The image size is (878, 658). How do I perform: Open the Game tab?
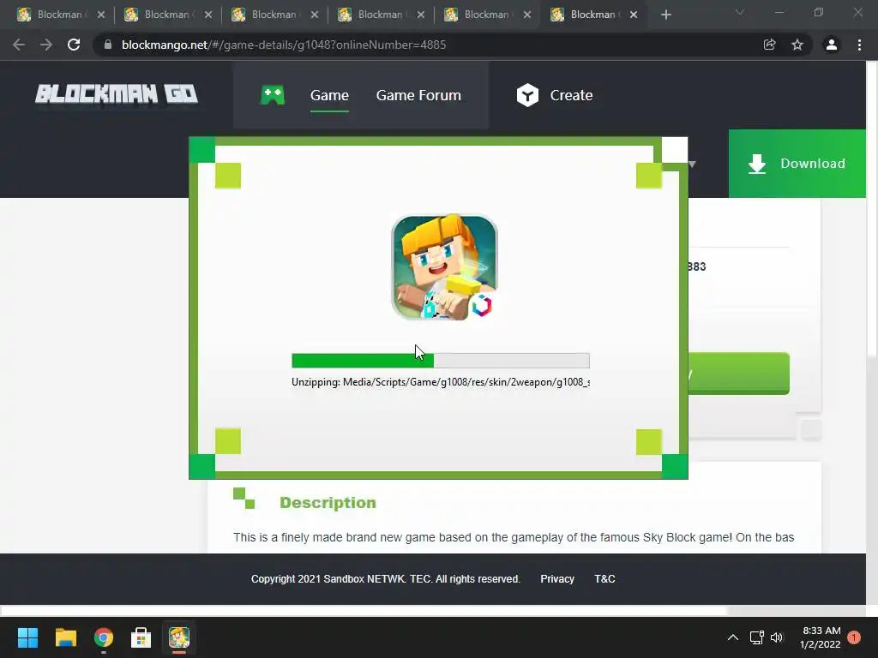[x=329, y=95]
